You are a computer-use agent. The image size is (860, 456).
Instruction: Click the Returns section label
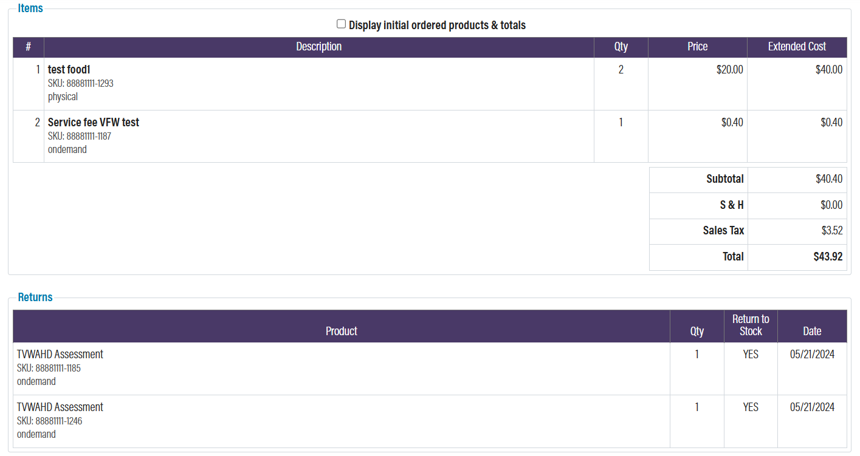(x=35, y=297)
